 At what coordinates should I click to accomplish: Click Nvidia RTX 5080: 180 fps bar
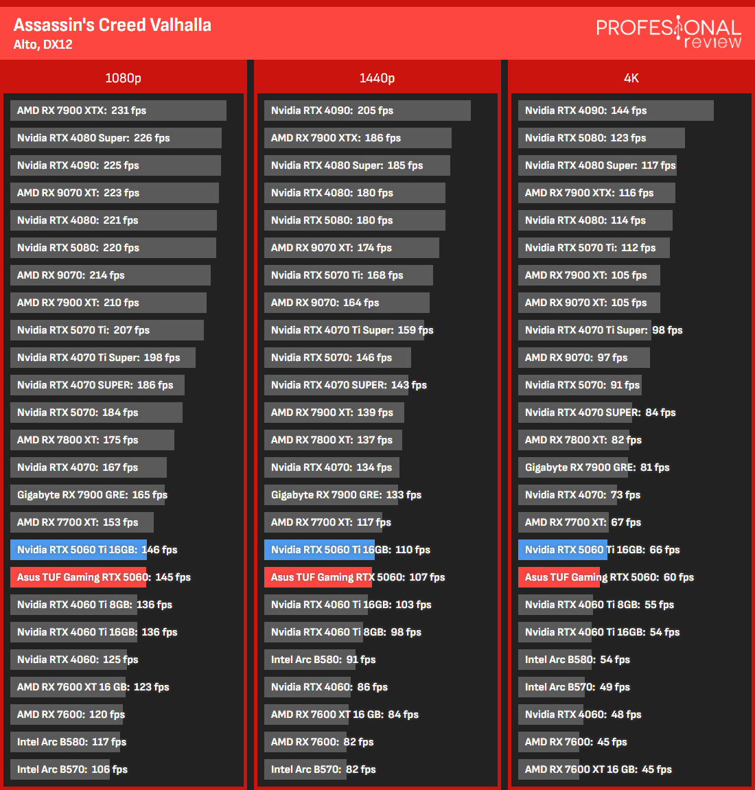[355, 220]
